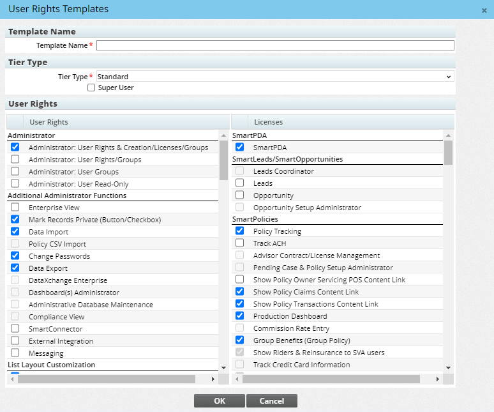Uncheck the SmartPDA license
This screenshot has height=412, width=494.
(x=239, y=147)
